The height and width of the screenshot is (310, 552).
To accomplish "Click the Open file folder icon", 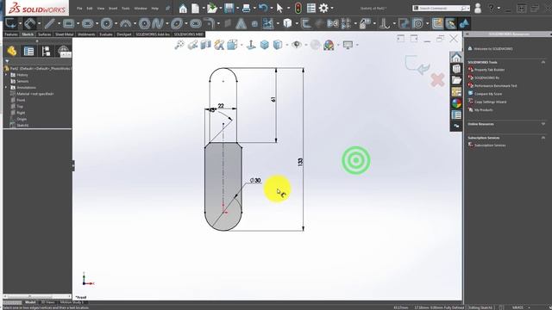I will (212, 8).
